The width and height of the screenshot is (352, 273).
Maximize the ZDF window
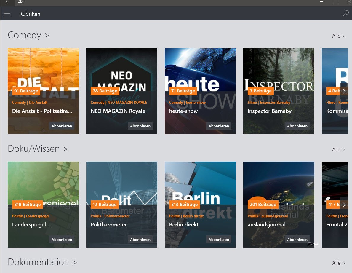click(x=335, y=1)
